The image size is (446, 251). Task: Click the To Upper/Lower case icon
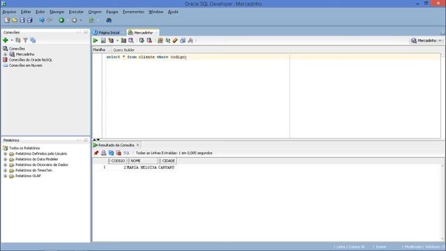[168, 40]
